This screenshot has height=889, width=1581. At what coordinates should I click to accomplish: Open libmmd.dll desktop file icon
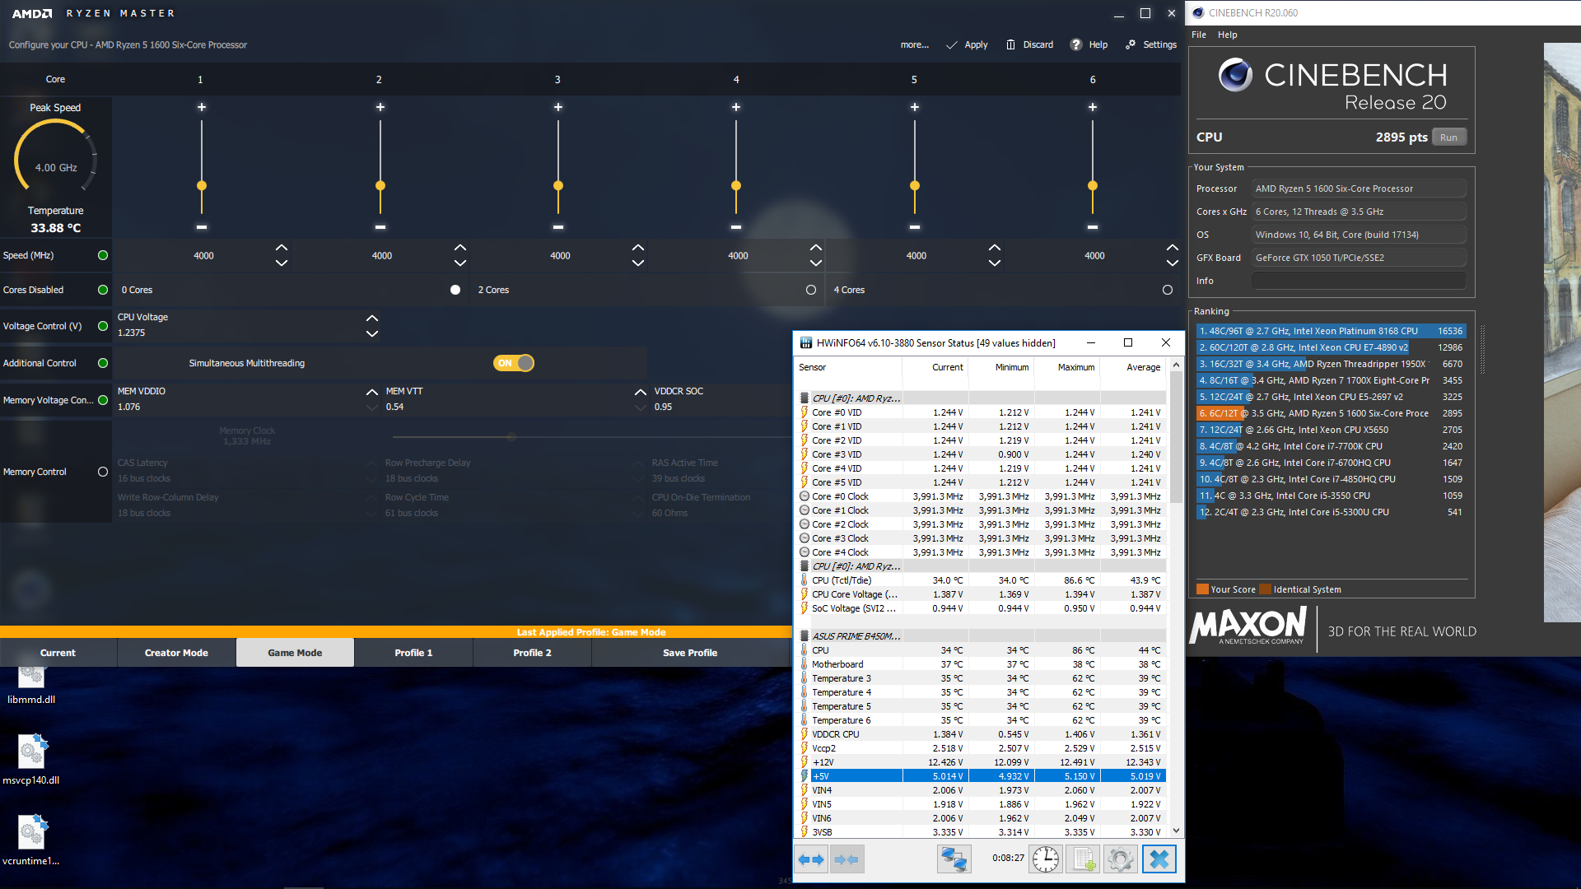[x=31, y=677]
